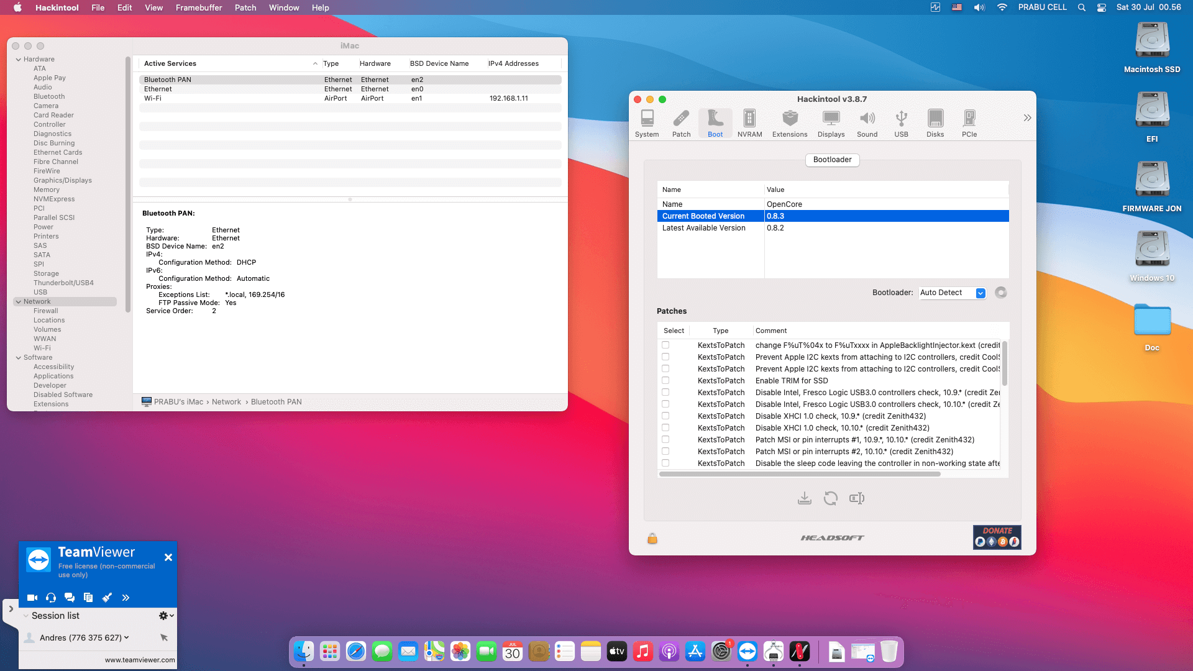The width and height of the screenshot is (1193, 671).
Task: Open the Patch menu in menu bar
Action: click(x=245, y=7)
